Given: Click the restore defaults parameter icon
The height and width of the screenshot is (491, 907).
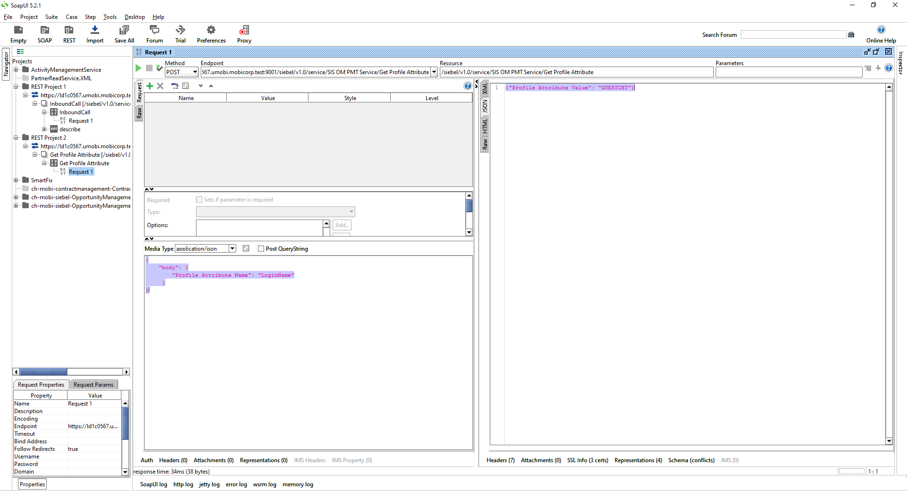Looking at the screenshot, I should tap(186, 86).
